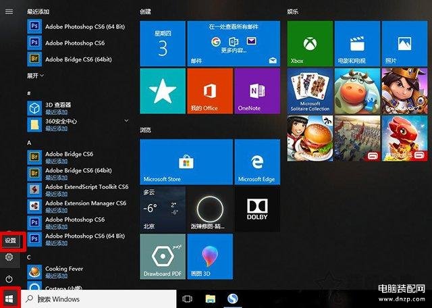
Task: Open File Explorer from the taskbar
Action: pos(211,299)
